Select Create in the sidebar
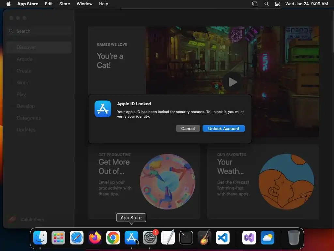334x251 pixels. 39,71
